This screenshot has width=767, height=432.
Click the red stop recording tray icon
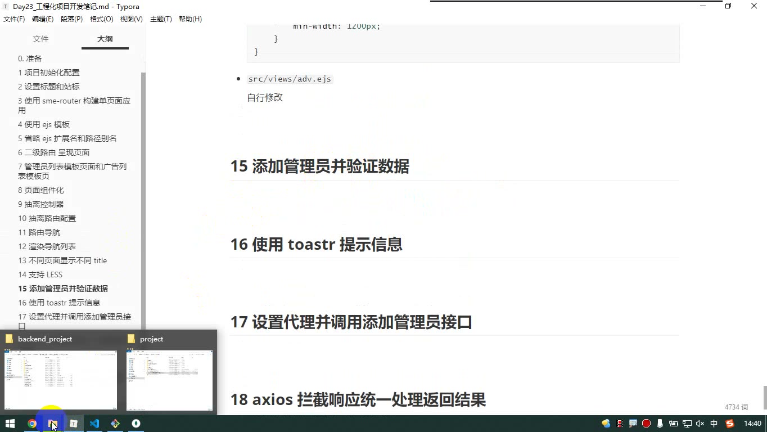[x=647, y=424]
